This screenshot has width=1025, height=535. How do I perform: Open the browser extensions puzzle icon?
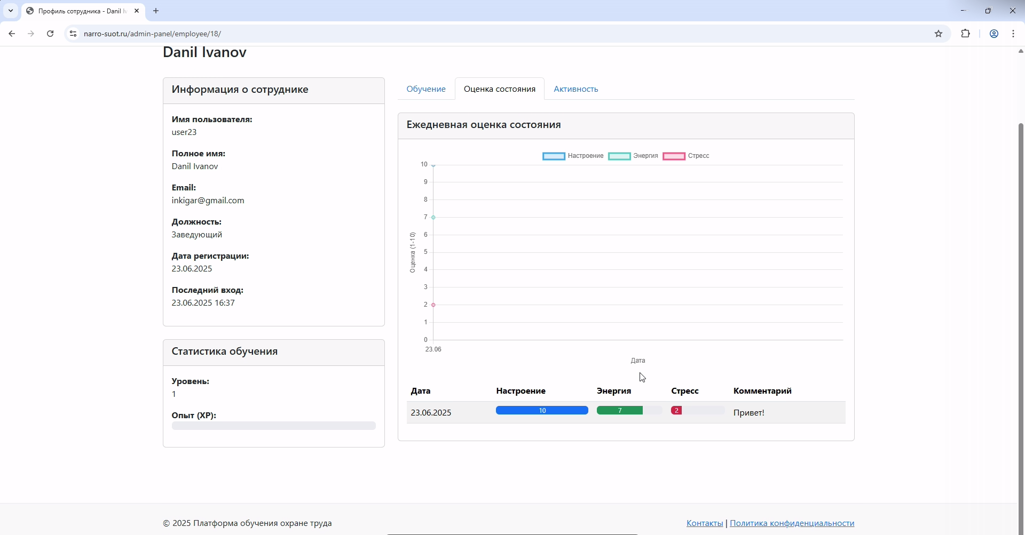click(x=966, y=34)
